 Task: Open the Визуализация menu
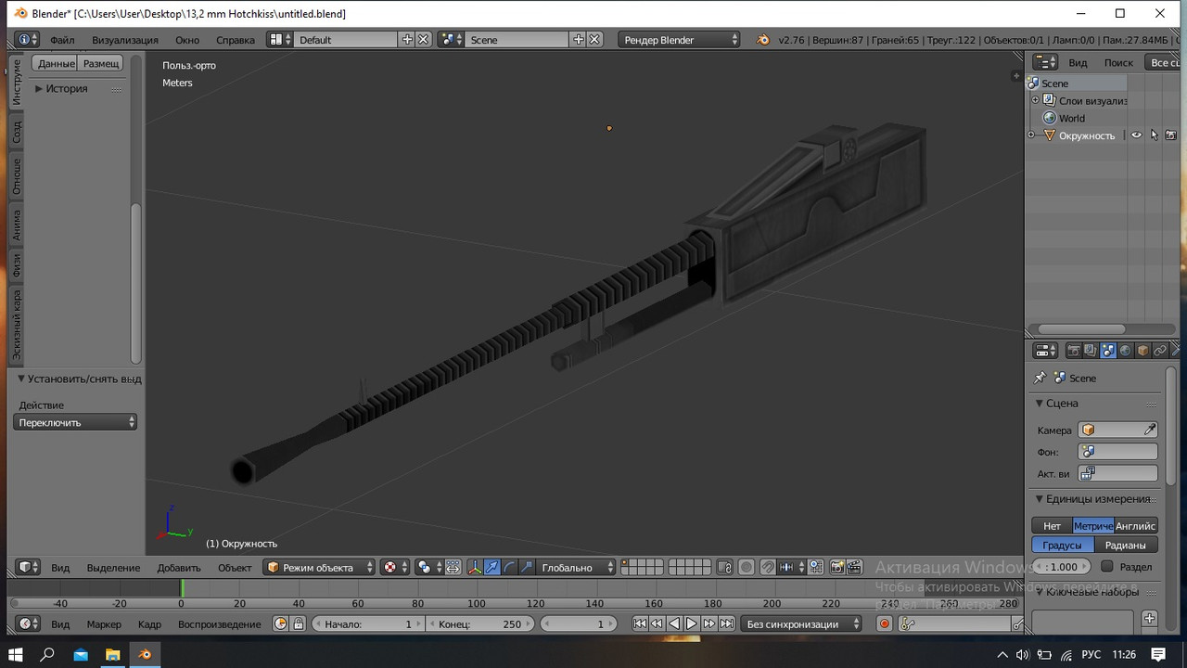pyautogui.click(x=125, y=40)
